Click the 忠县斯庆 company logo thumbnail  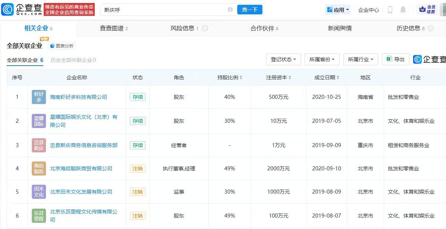tap(39, 145)
